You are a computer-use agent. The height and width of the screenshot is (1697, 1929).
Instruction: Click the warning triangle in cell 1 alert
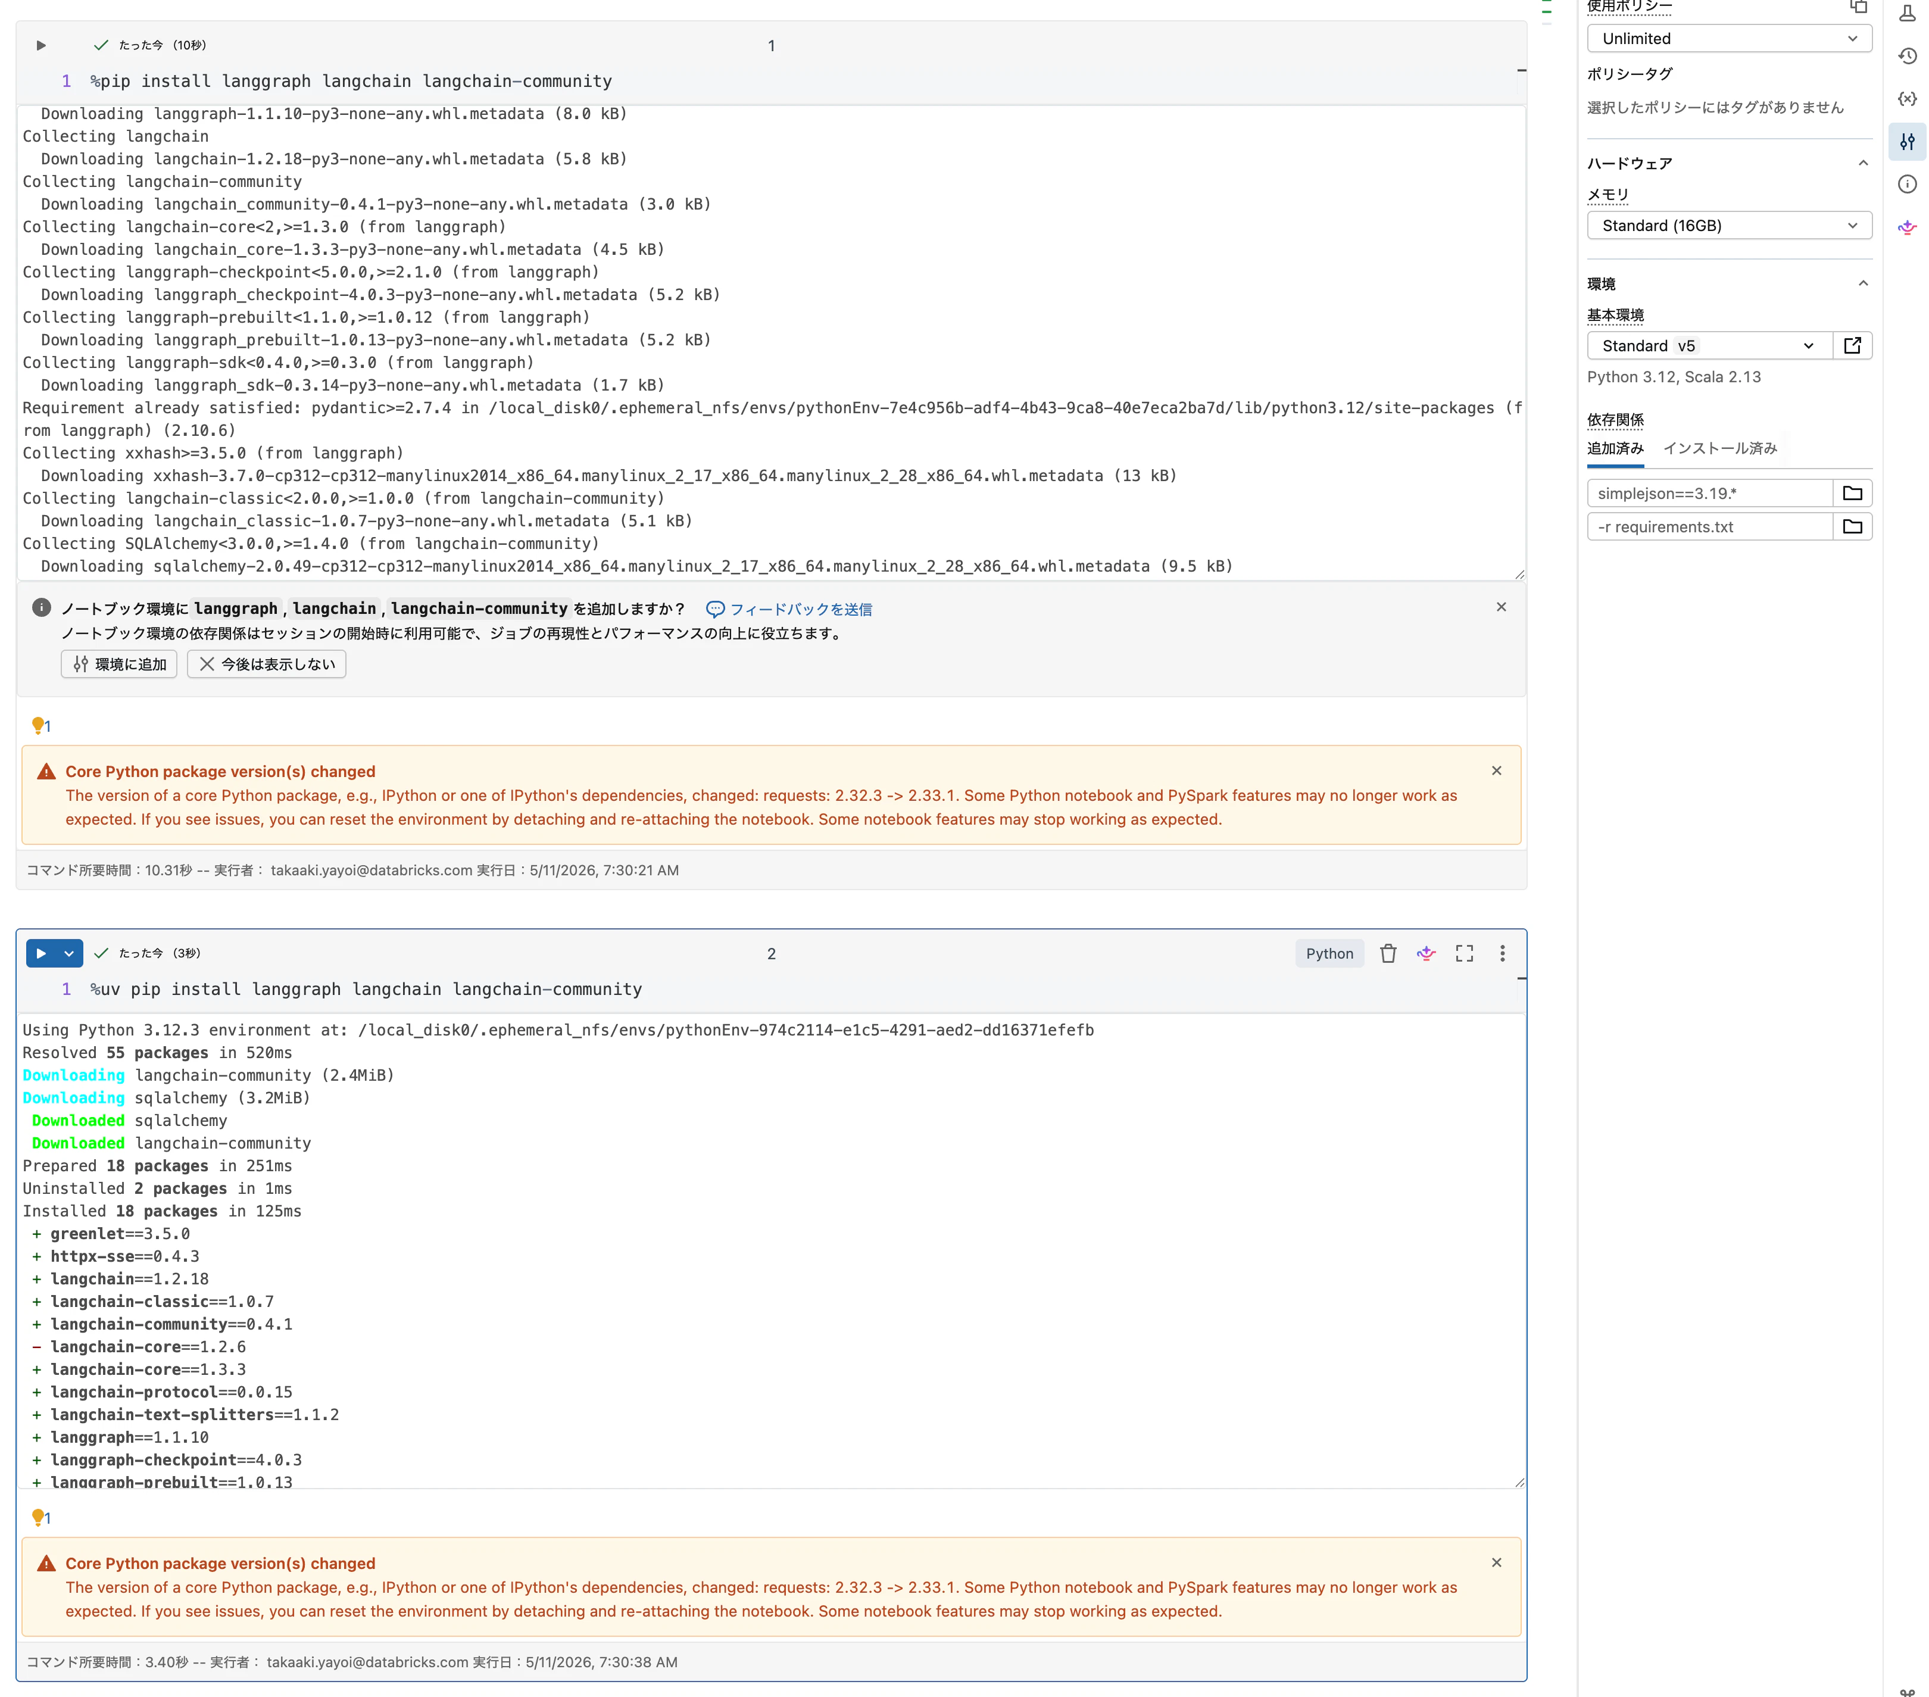pyautogui.click(x=46, y=772)
